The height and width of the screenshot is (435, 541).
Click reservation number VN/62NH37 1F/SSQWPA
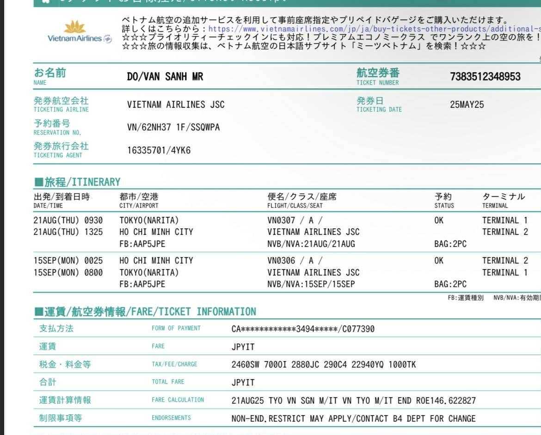[x=173, y=127]
